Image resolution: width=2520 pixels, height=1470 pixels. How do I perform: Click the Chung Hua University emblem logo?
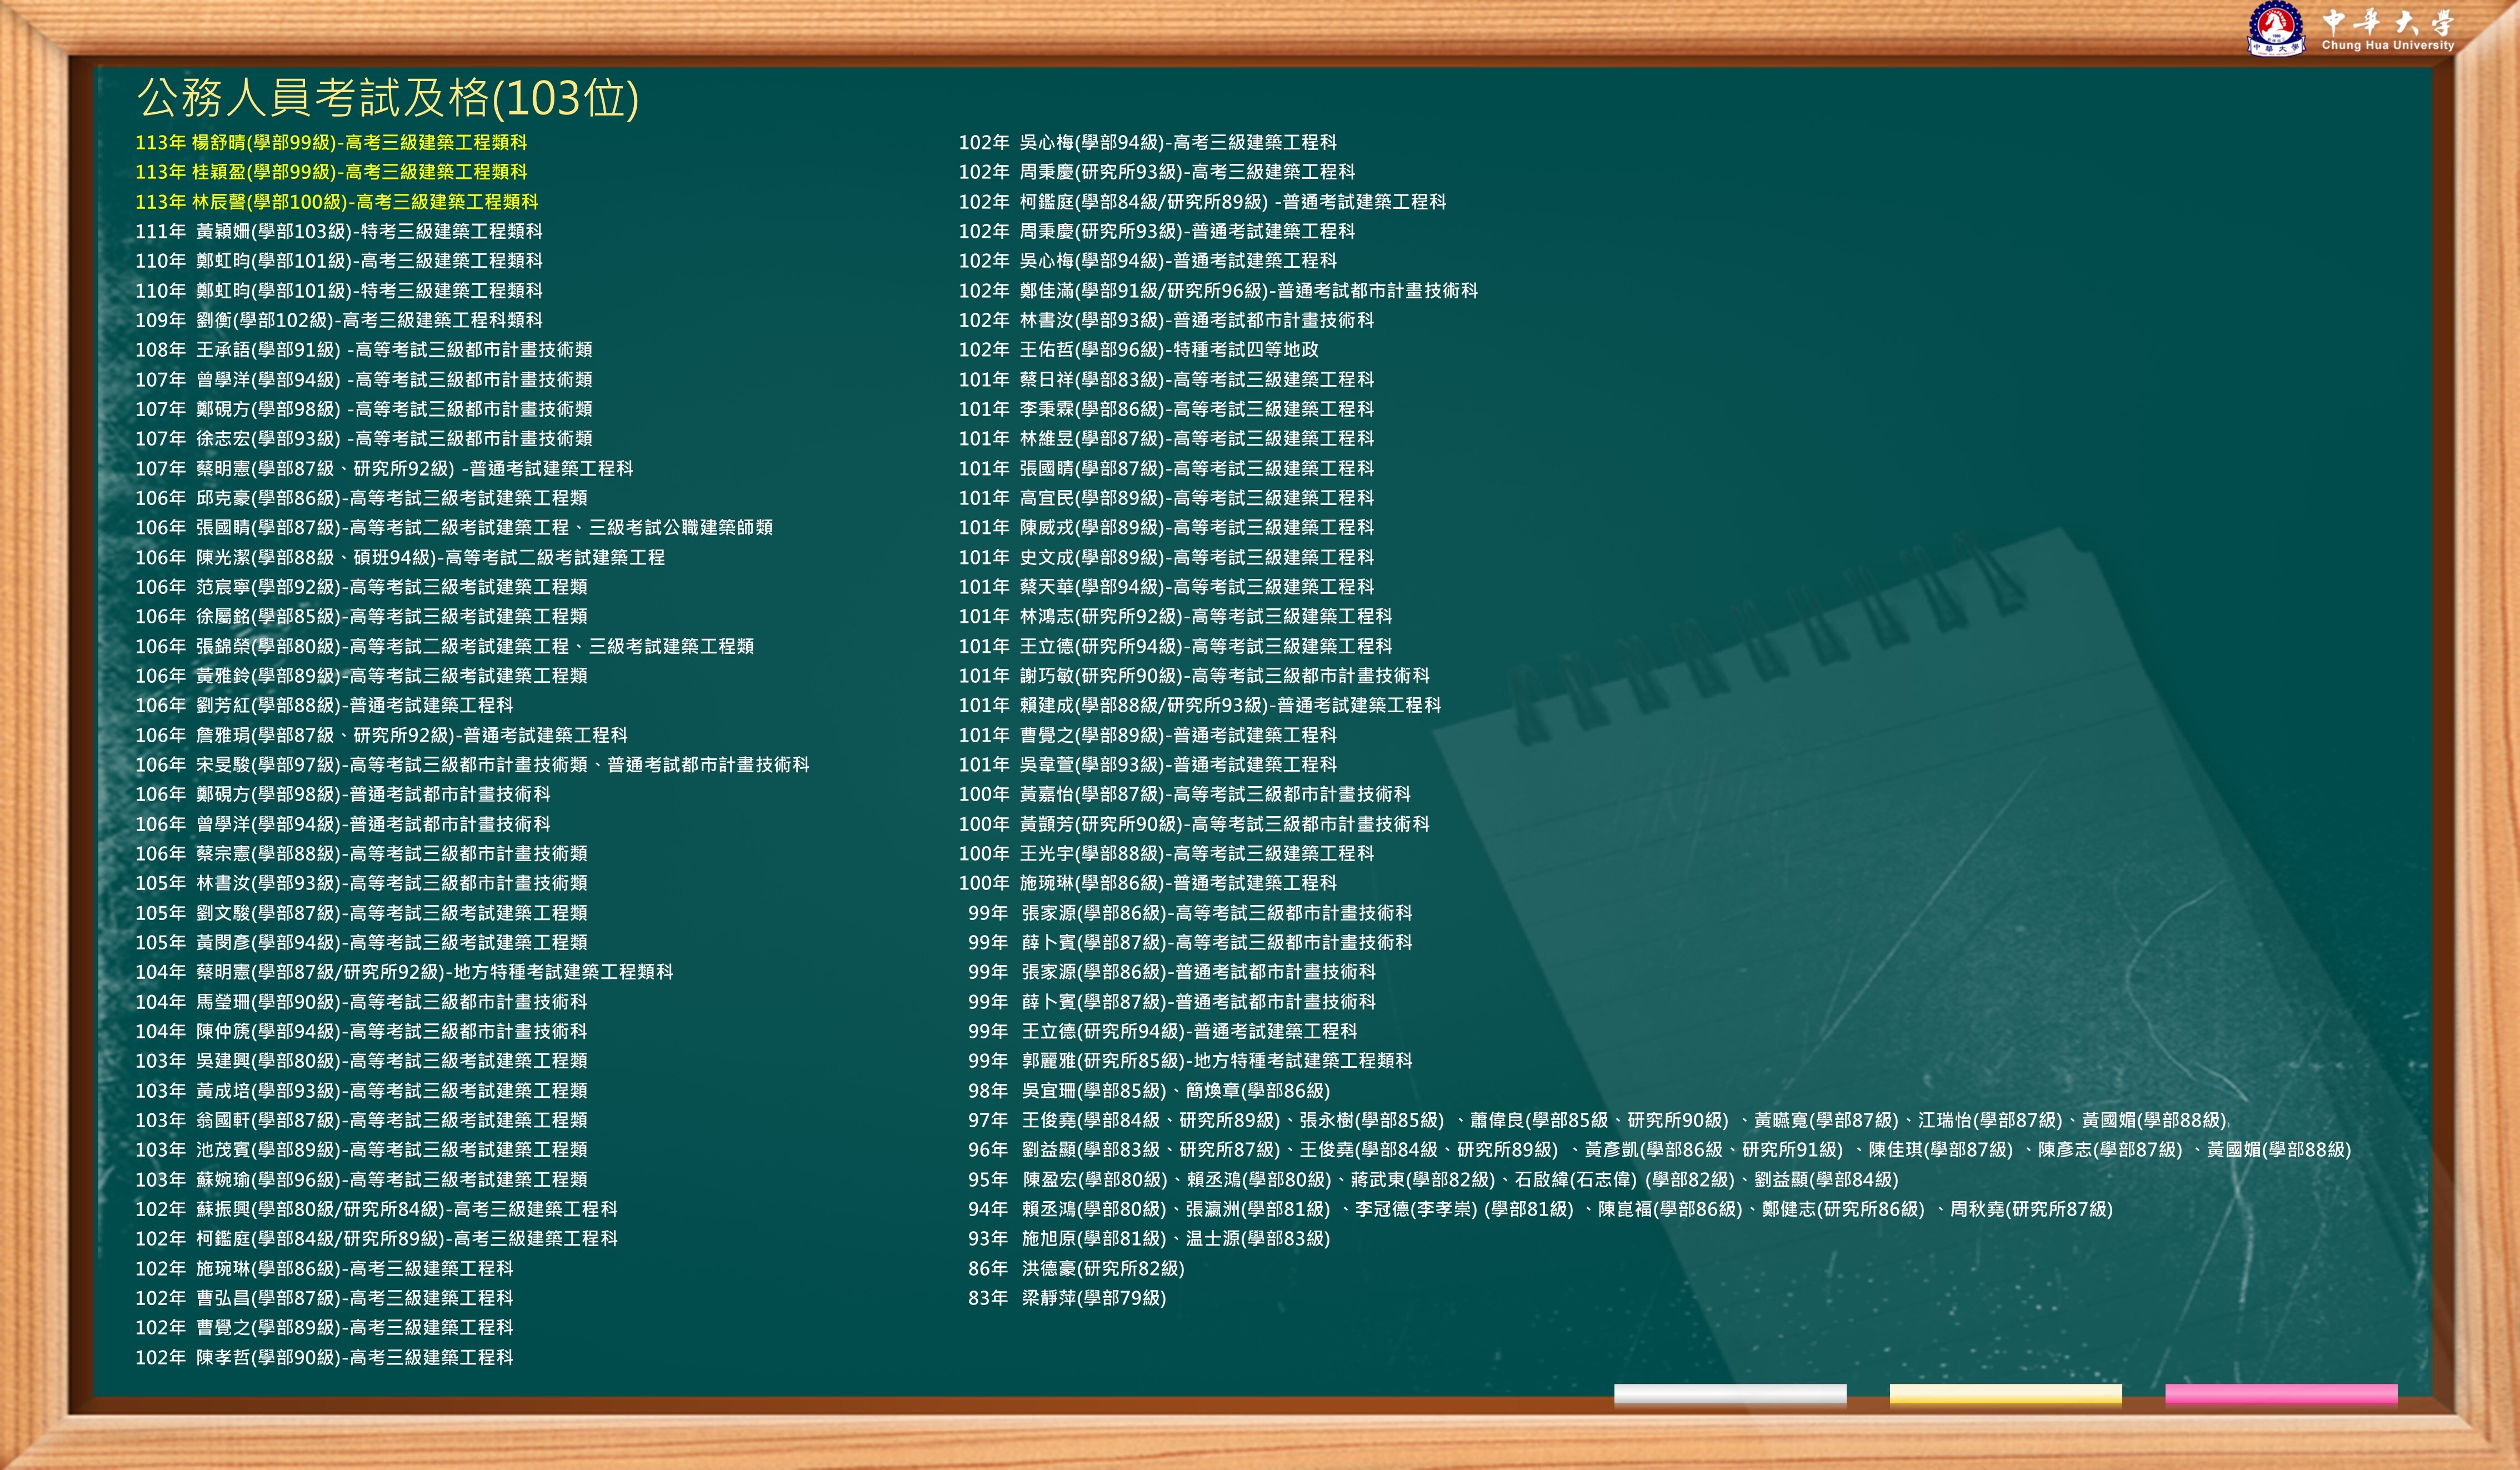click(2276, 28)
